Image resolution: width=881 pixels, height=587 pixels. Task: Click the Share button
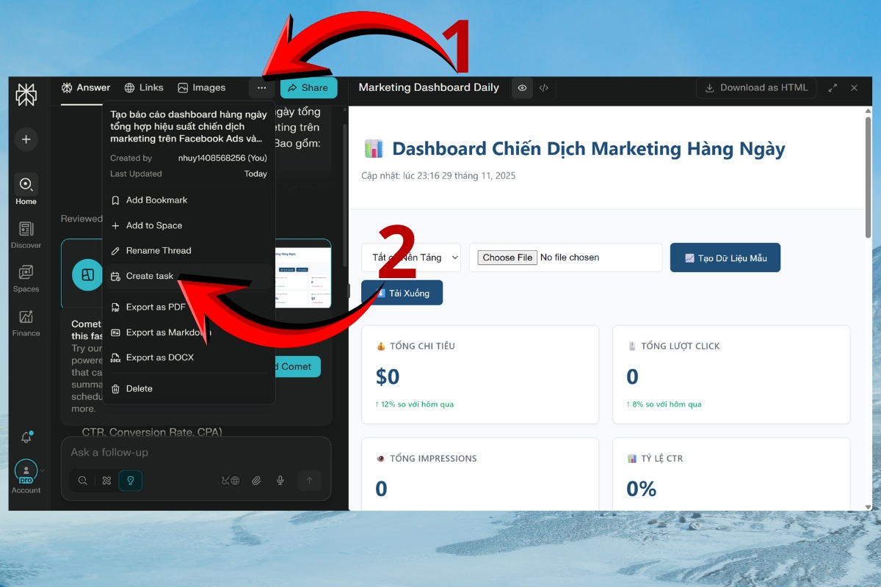308,88
